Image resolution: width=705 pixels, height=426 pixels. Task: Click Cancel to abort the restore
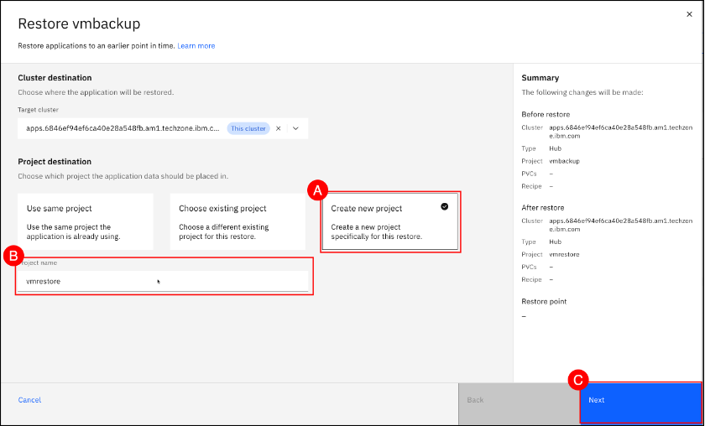[x=29, y=400]
